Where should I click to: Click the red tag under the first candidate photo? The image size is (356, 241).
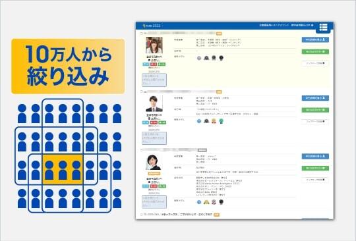(154, 65)
